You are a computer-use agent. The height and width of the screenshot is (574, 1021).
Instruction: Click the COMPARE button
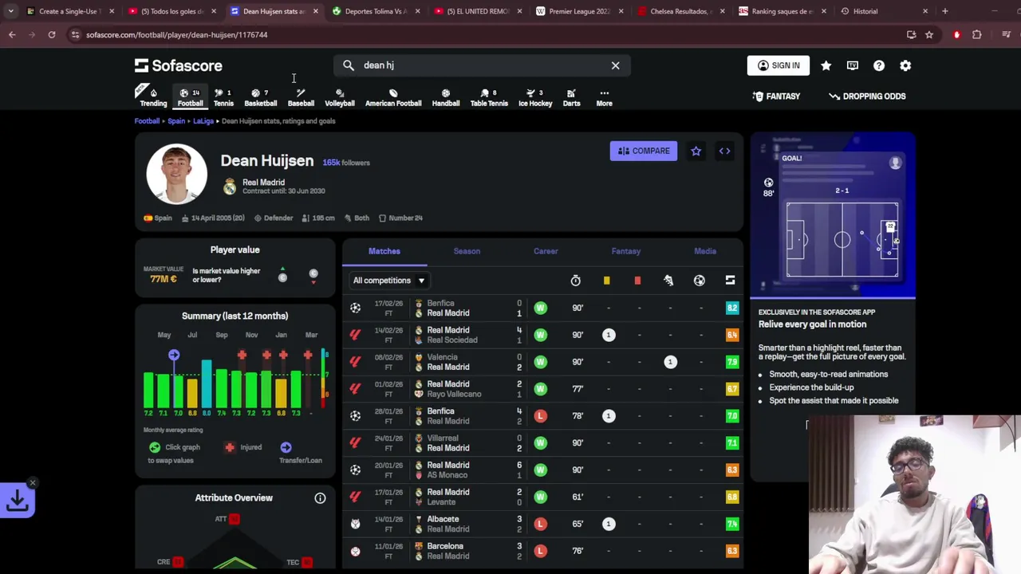coord(644,151)
